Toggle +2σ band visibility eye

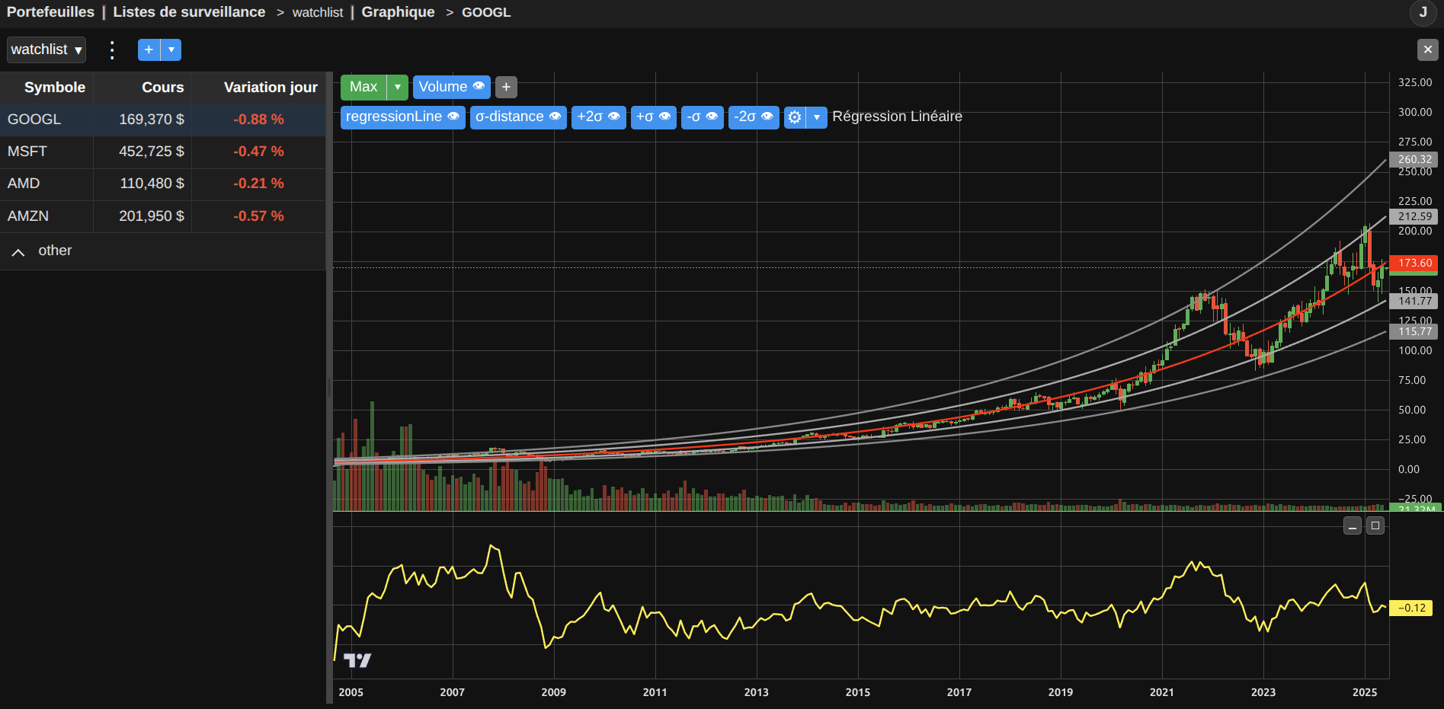click(614, 117)
